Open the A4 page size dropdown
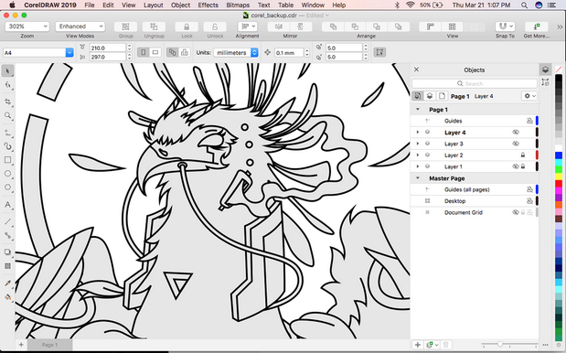The width and height of the screenshot is (566, 353). tap(69, 53)
